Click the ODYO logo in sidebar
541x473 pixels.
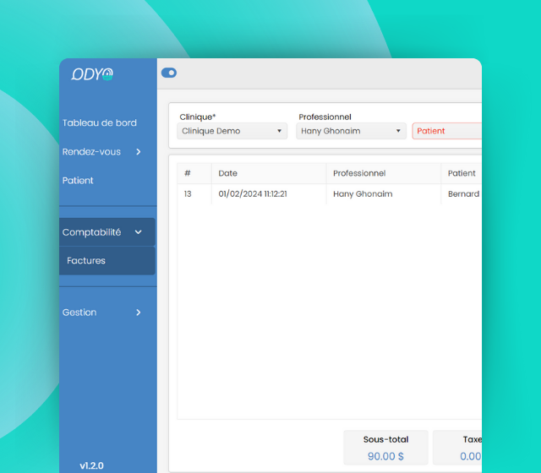tap(92, 74)
